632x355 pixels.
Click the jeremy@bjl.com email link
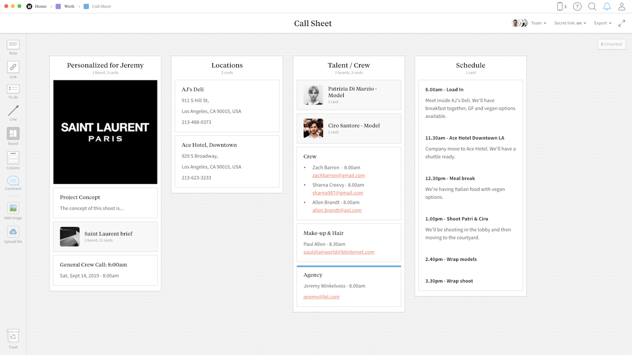coord(321,297)
